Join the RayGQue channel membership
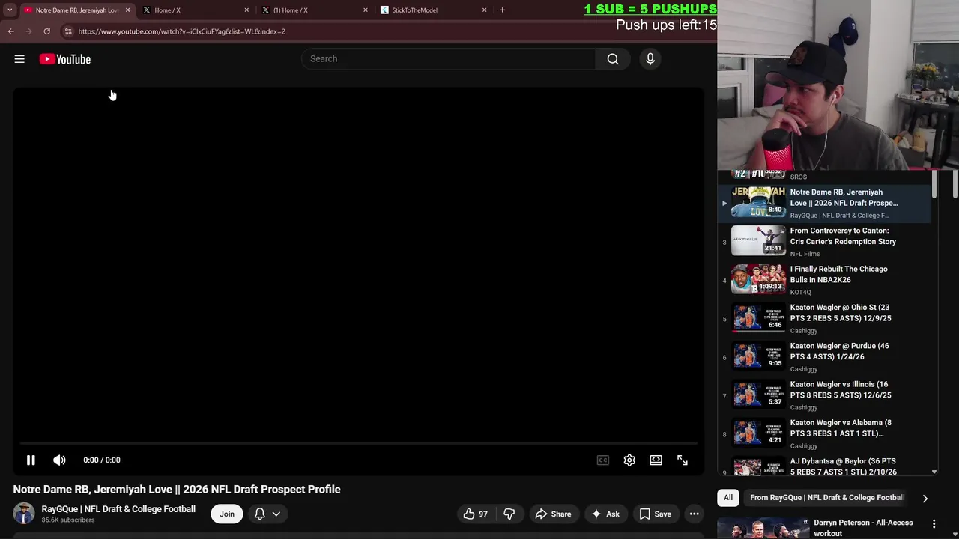959x539 pixels. pyautogui.click(x=227, y=514)
